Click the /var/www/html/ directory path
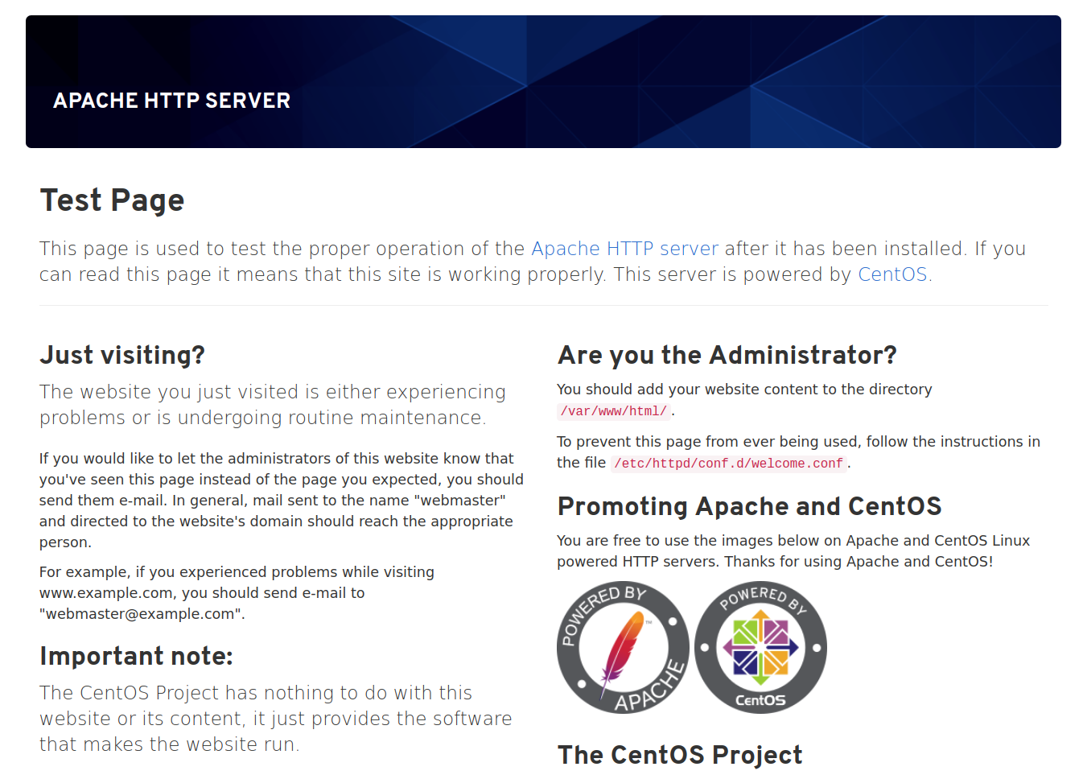The image size is (1083, 775). 614,411
